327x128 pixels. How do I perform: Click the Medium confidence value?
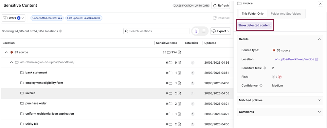pos(277,86)
